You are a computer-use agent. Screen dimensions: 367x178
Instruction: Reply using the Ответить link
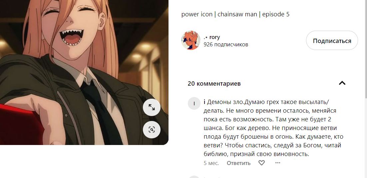(x=238, y=163)
